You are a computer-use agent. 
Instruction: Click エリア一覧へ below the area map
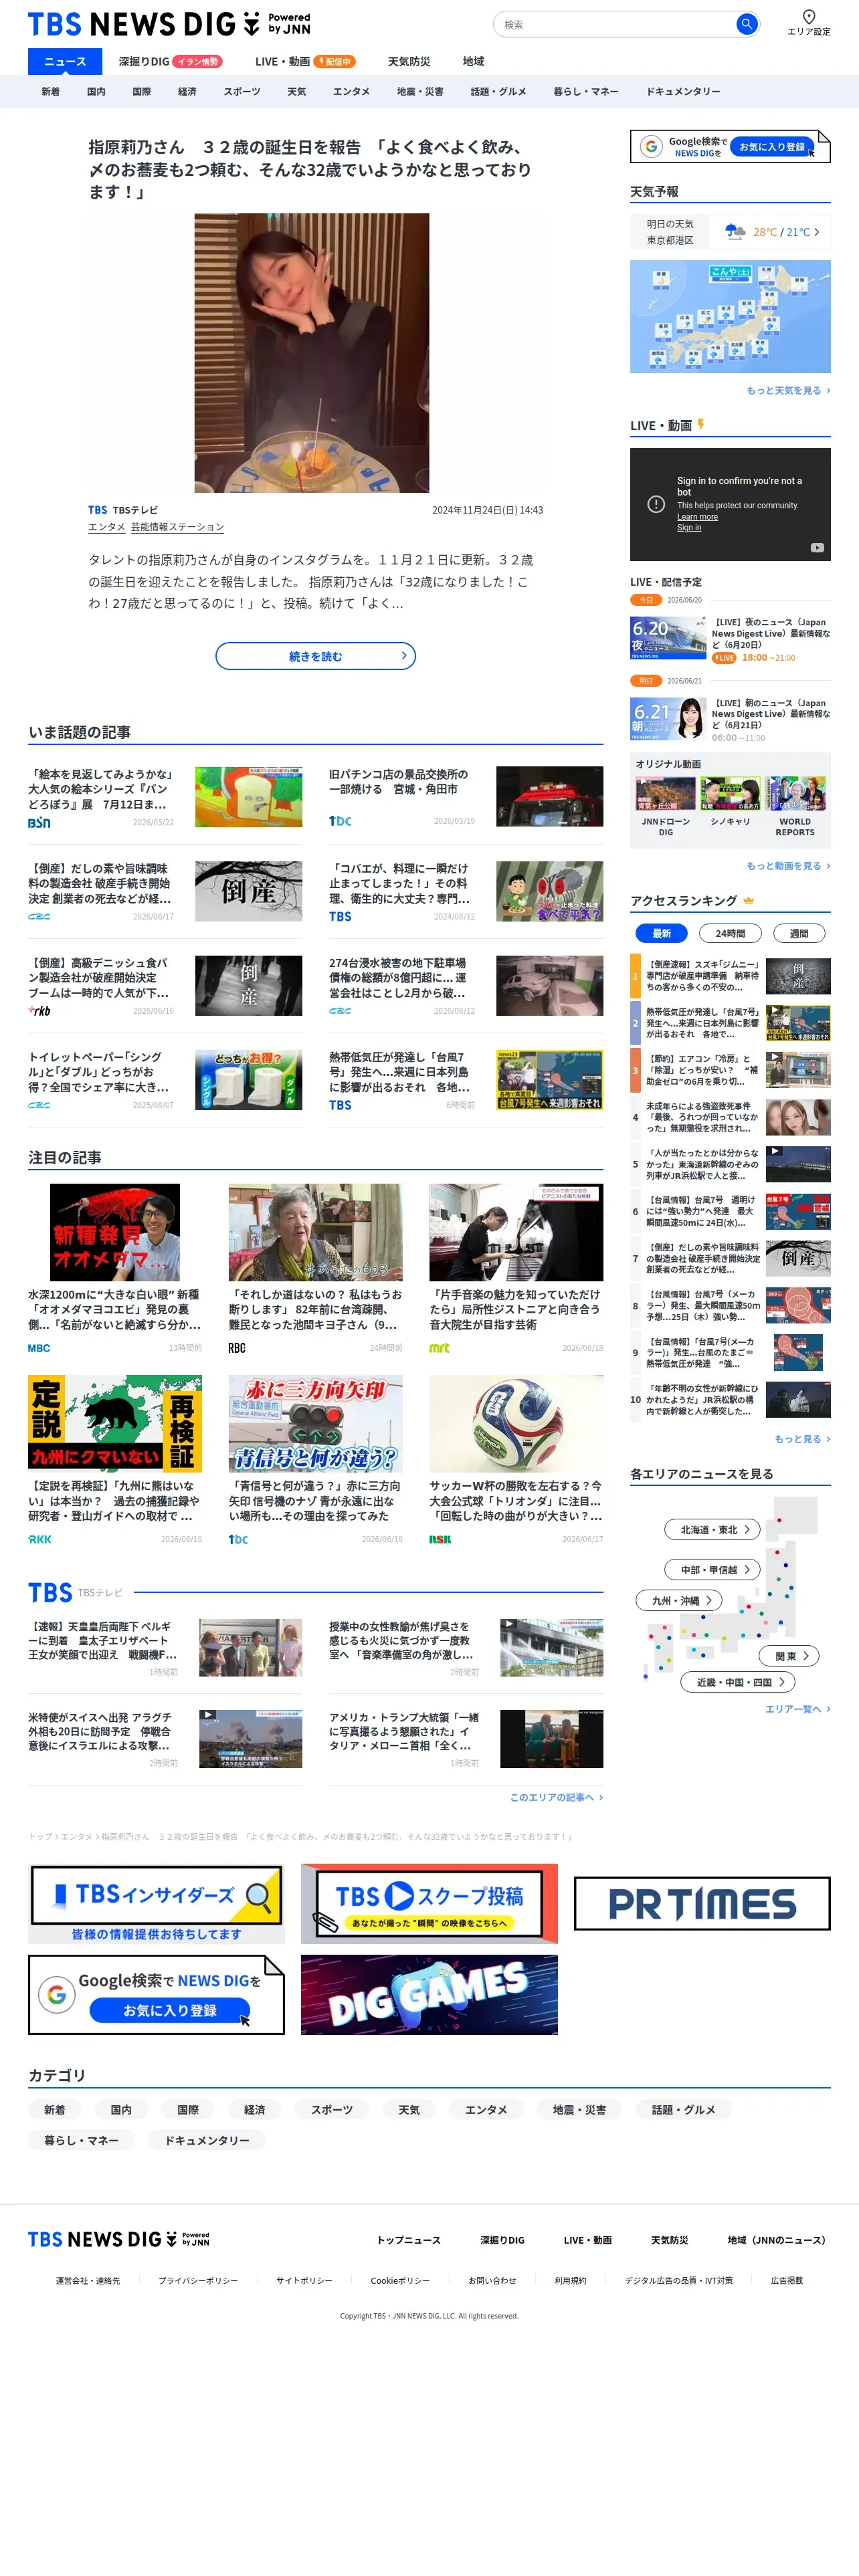click(x=798, y=1709)
